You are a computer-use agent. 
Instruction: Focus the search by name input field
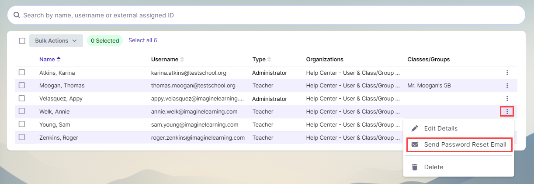(x=262, y=15)
